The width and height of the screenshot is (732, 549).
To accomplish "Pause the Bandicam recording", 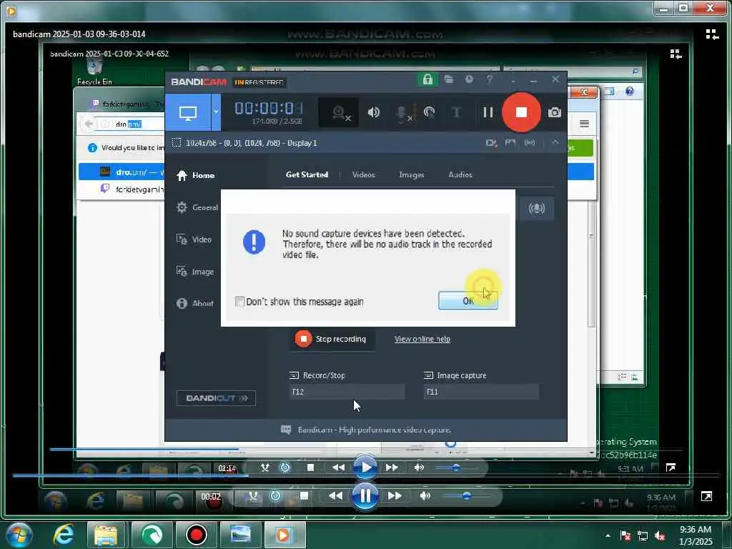I will point(488,112).
